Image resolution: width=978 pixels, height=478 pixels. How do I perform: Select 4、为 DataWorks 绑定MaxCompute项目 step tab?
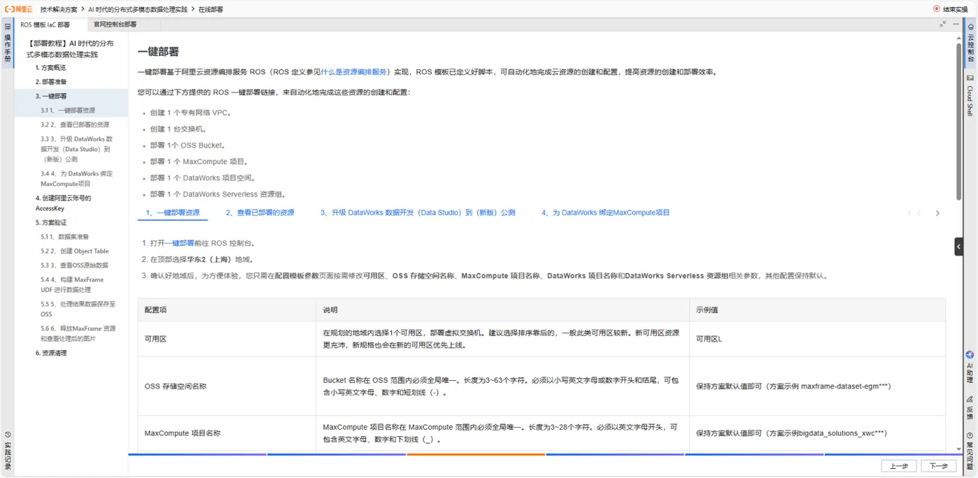tap(606, 212)
